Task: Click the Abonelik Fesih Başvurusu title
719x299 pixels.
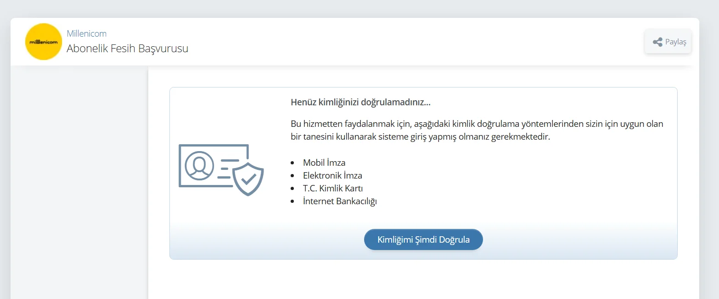Action: coord(127,49)
